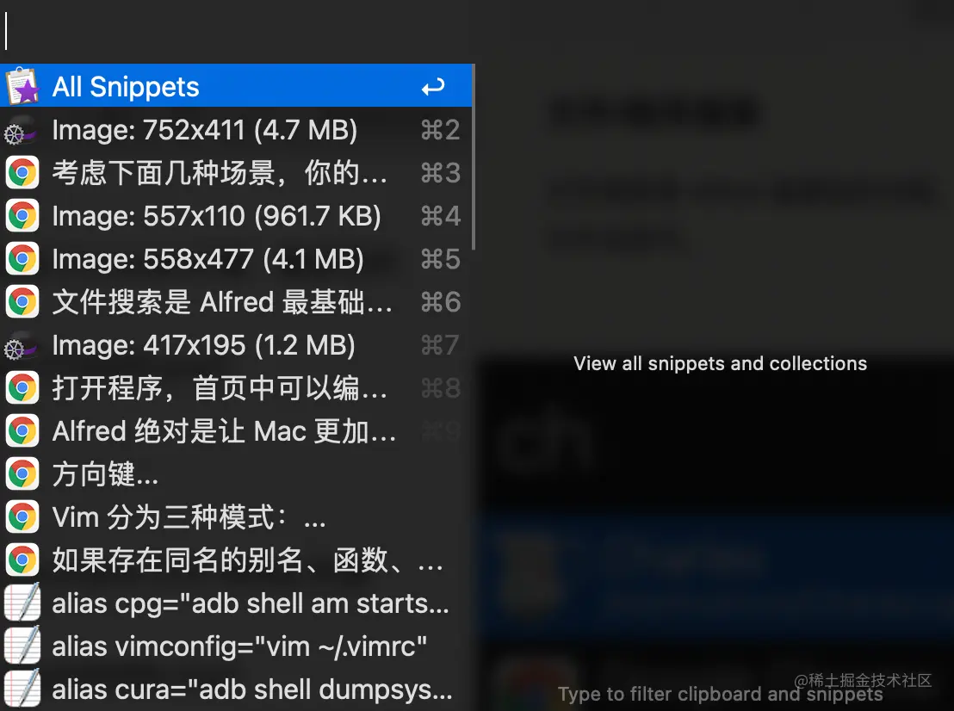
Task: Click the gear app icon beside Image: 752x411
Action: click(x=21, y=130)
